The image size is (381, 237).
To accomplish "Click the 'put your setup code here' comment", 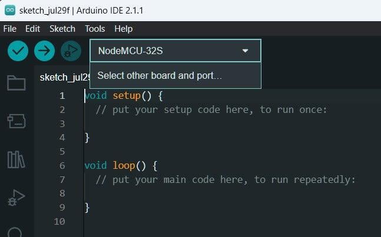I will click(x=211, y=109).
